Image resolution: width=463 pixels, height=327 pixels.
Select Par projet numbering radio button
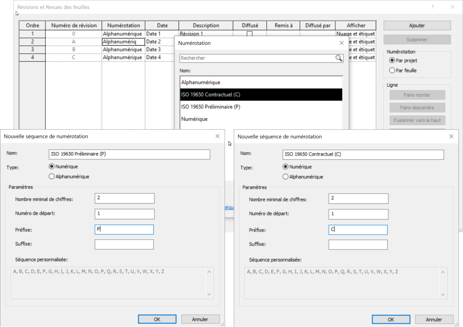[392, 61]
